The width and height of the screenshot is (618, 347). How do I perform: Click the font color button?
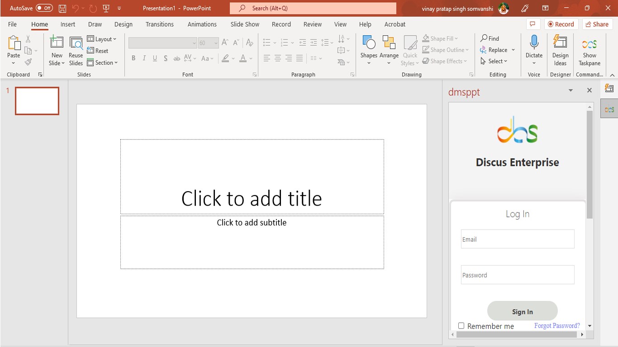[x=243, y=58]
